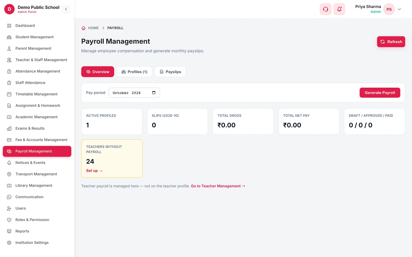The image size is (412, 257).
Task: Click the home icon in the breadcrumb
Action: (x=83, y=28)
